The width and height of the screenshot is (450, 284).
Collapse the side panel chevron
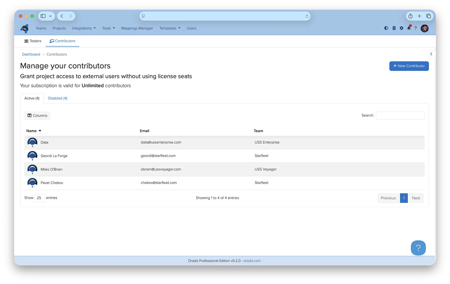coord(431,54)
